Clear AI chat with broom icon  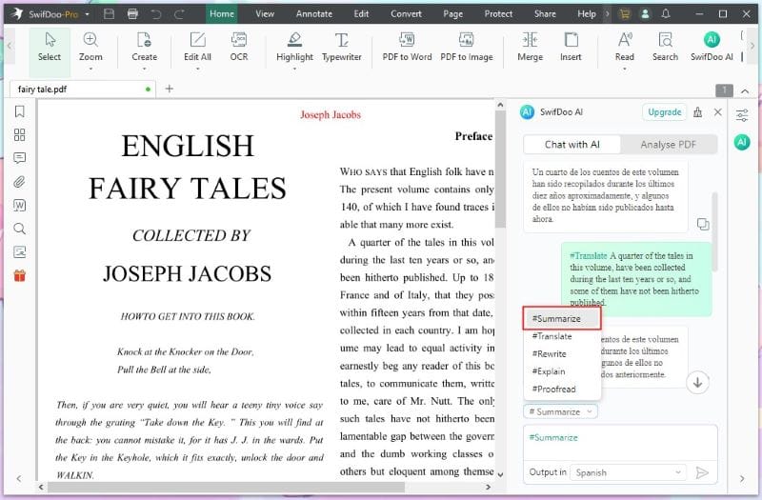[697, 112]
